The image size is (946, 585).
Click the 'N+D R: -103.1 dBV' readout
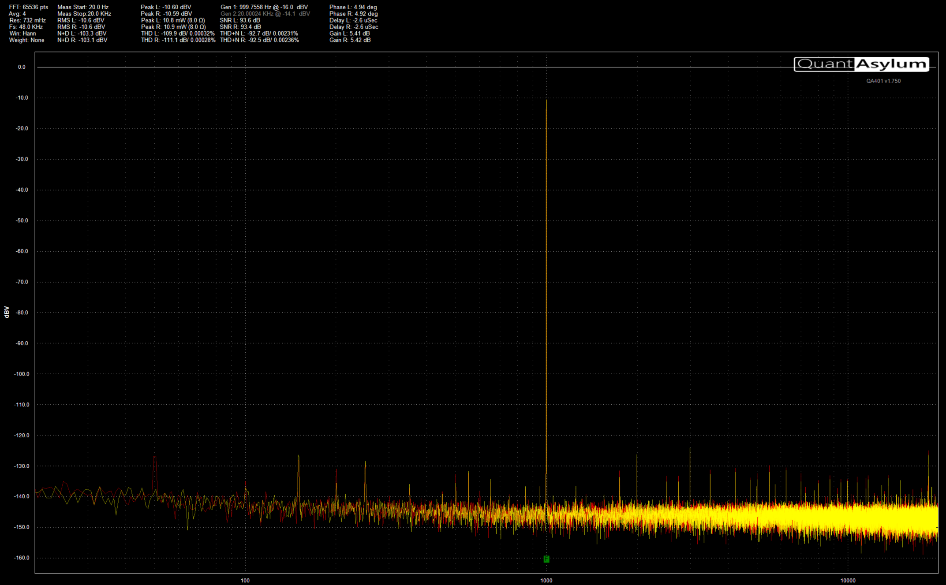[x=82, y=40]
